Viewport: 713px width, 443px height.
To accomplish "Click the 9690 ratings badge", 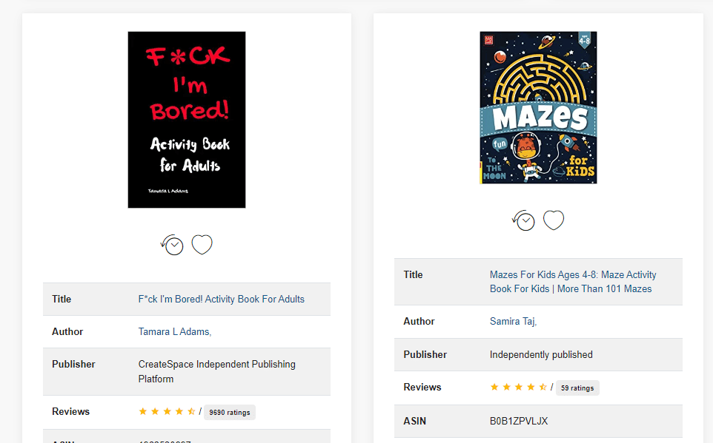I will [x=230, y=412].
